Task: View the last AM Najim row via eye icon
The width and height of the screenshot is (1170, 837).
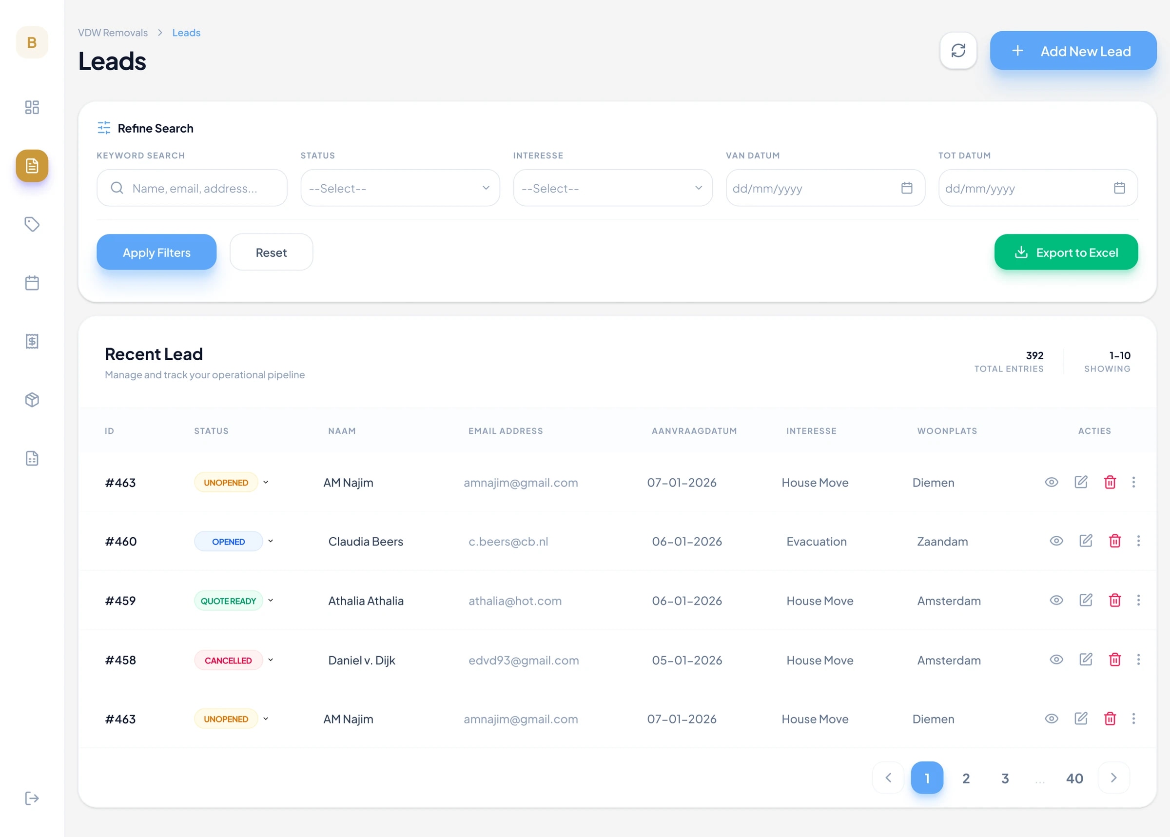Action: click(1052, 719)
